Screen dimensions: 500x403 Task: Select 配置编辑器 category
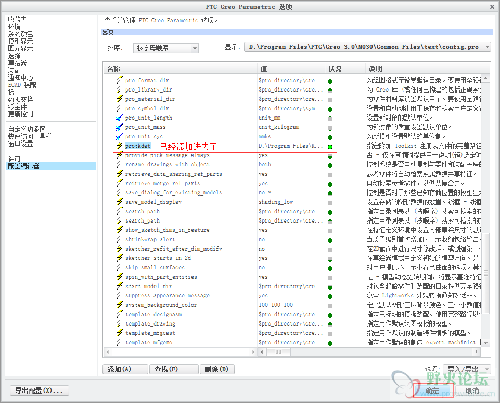coord(51,166)
